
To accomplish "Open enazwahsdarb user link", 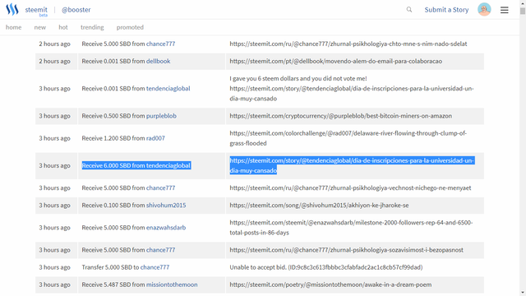I will click(x=166, y=228).
